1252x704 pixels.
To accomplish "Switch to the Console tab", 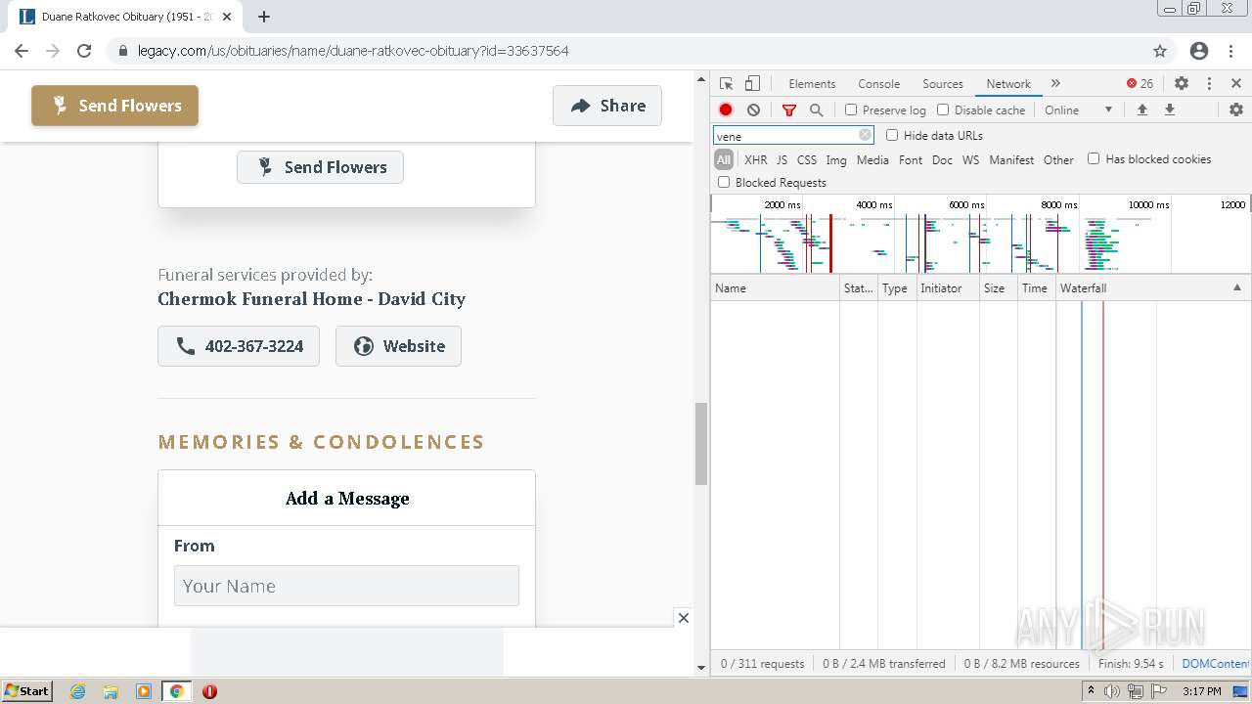I will 878,84.
